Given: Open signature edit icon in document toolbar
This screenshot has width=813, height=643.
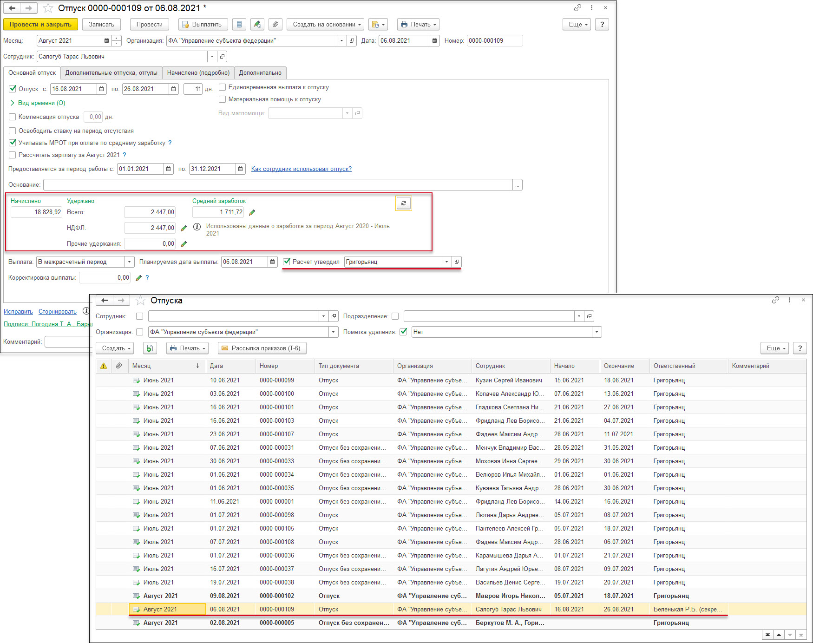Looking at the screenshot, I should (x=257, y=24).
